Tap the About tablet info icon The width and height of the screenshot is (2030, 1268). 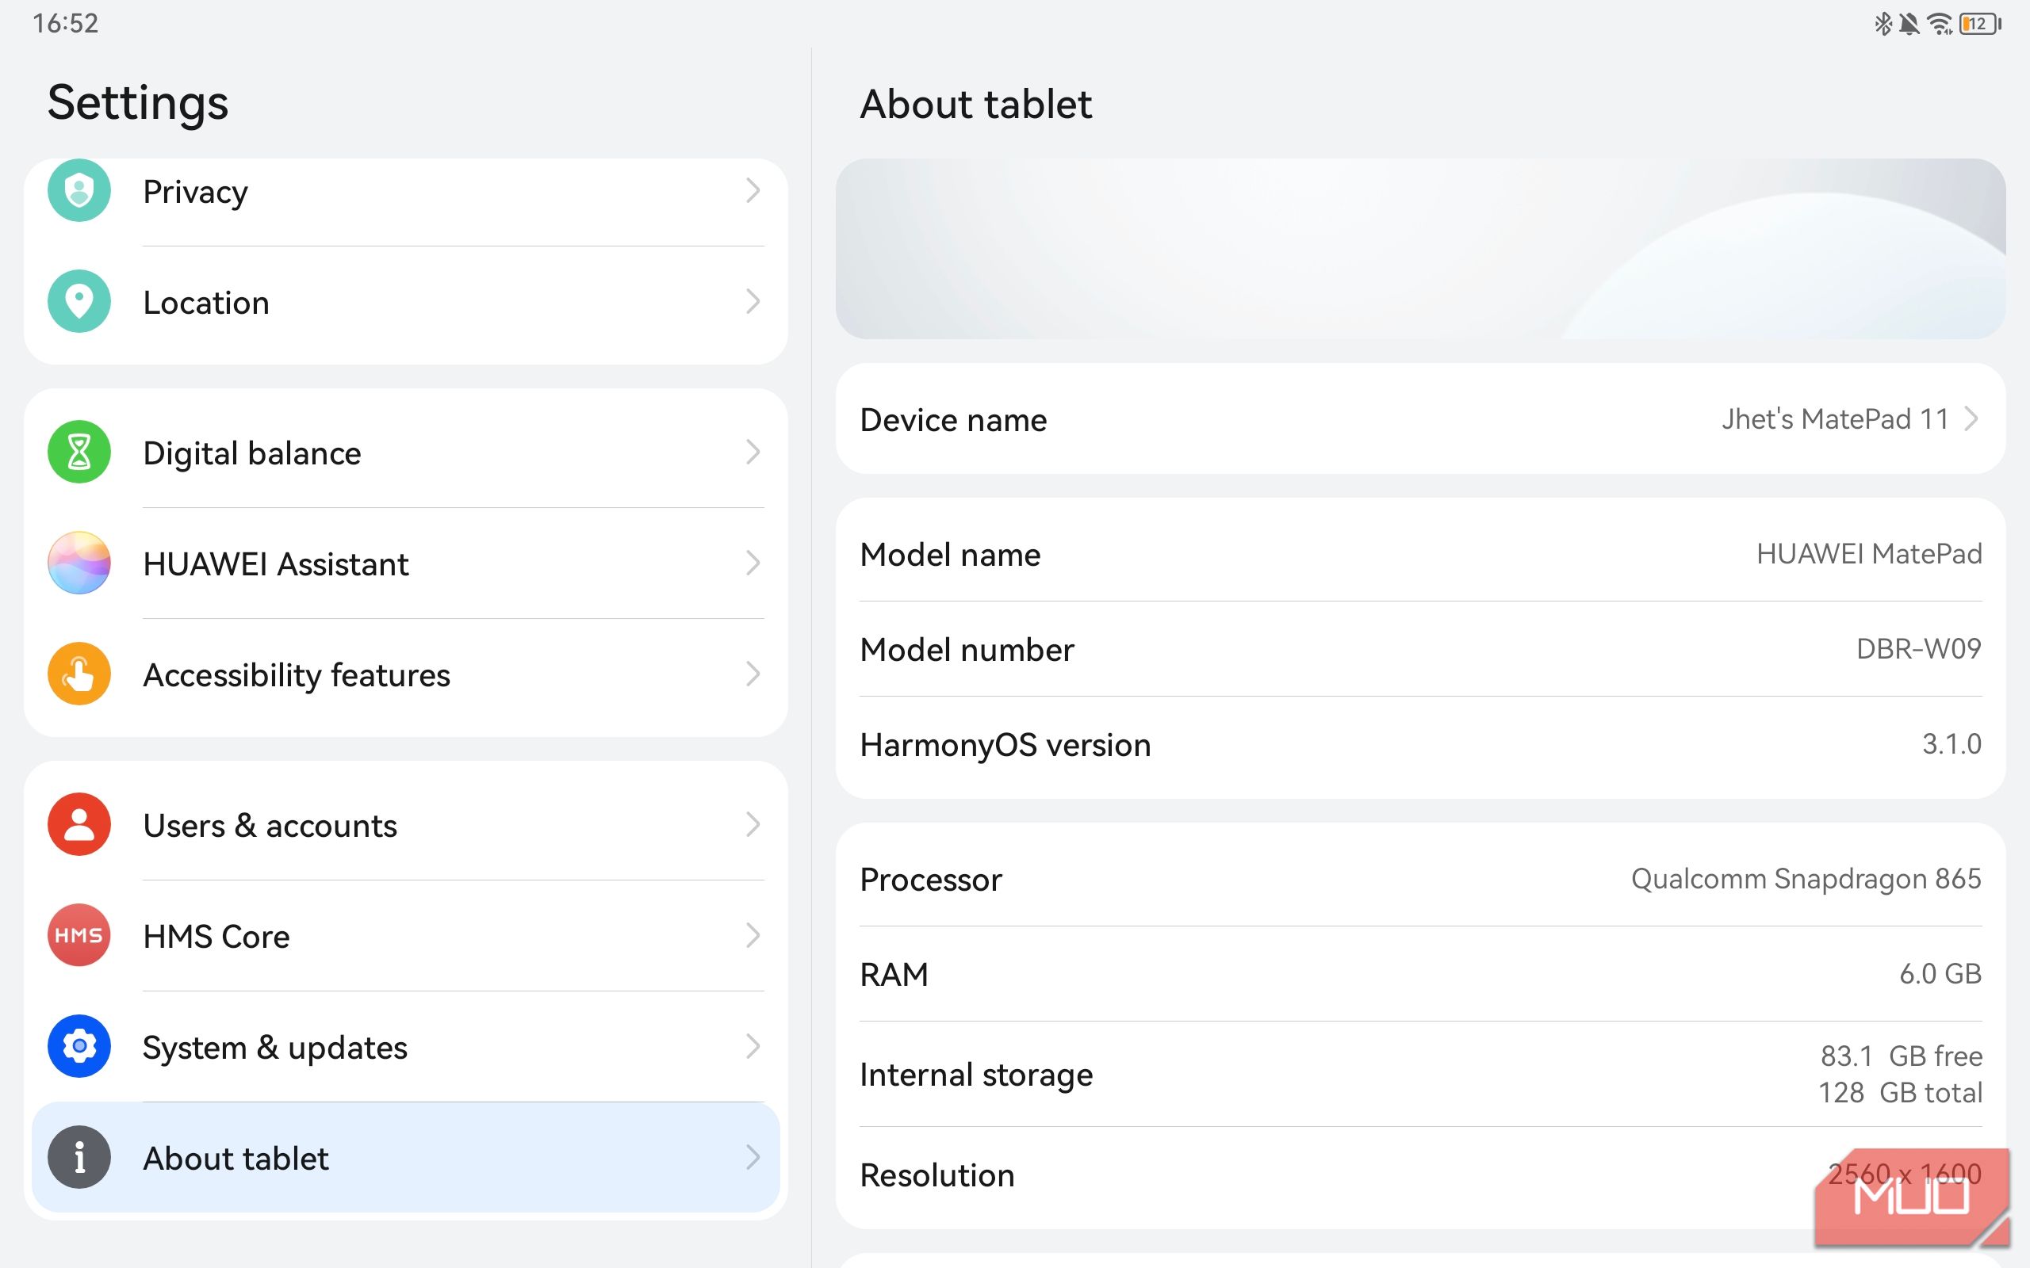coord(79,1156)
